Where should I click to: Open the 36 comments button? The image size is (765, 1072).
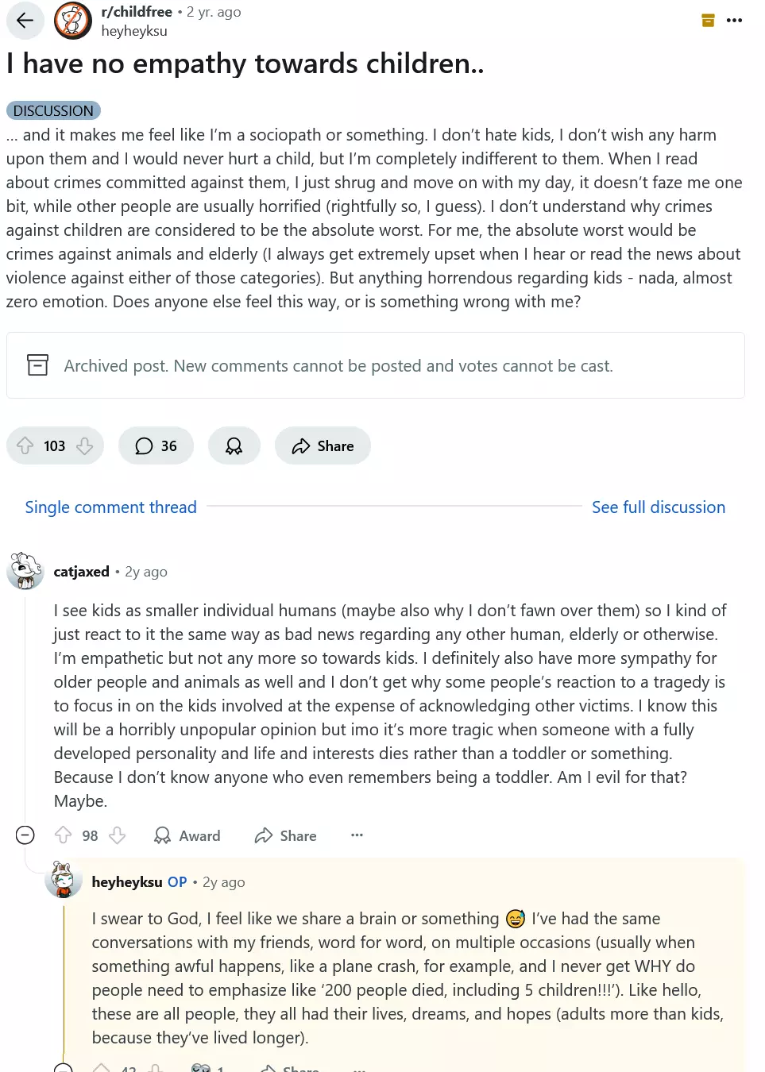click(x=156, y=445)
